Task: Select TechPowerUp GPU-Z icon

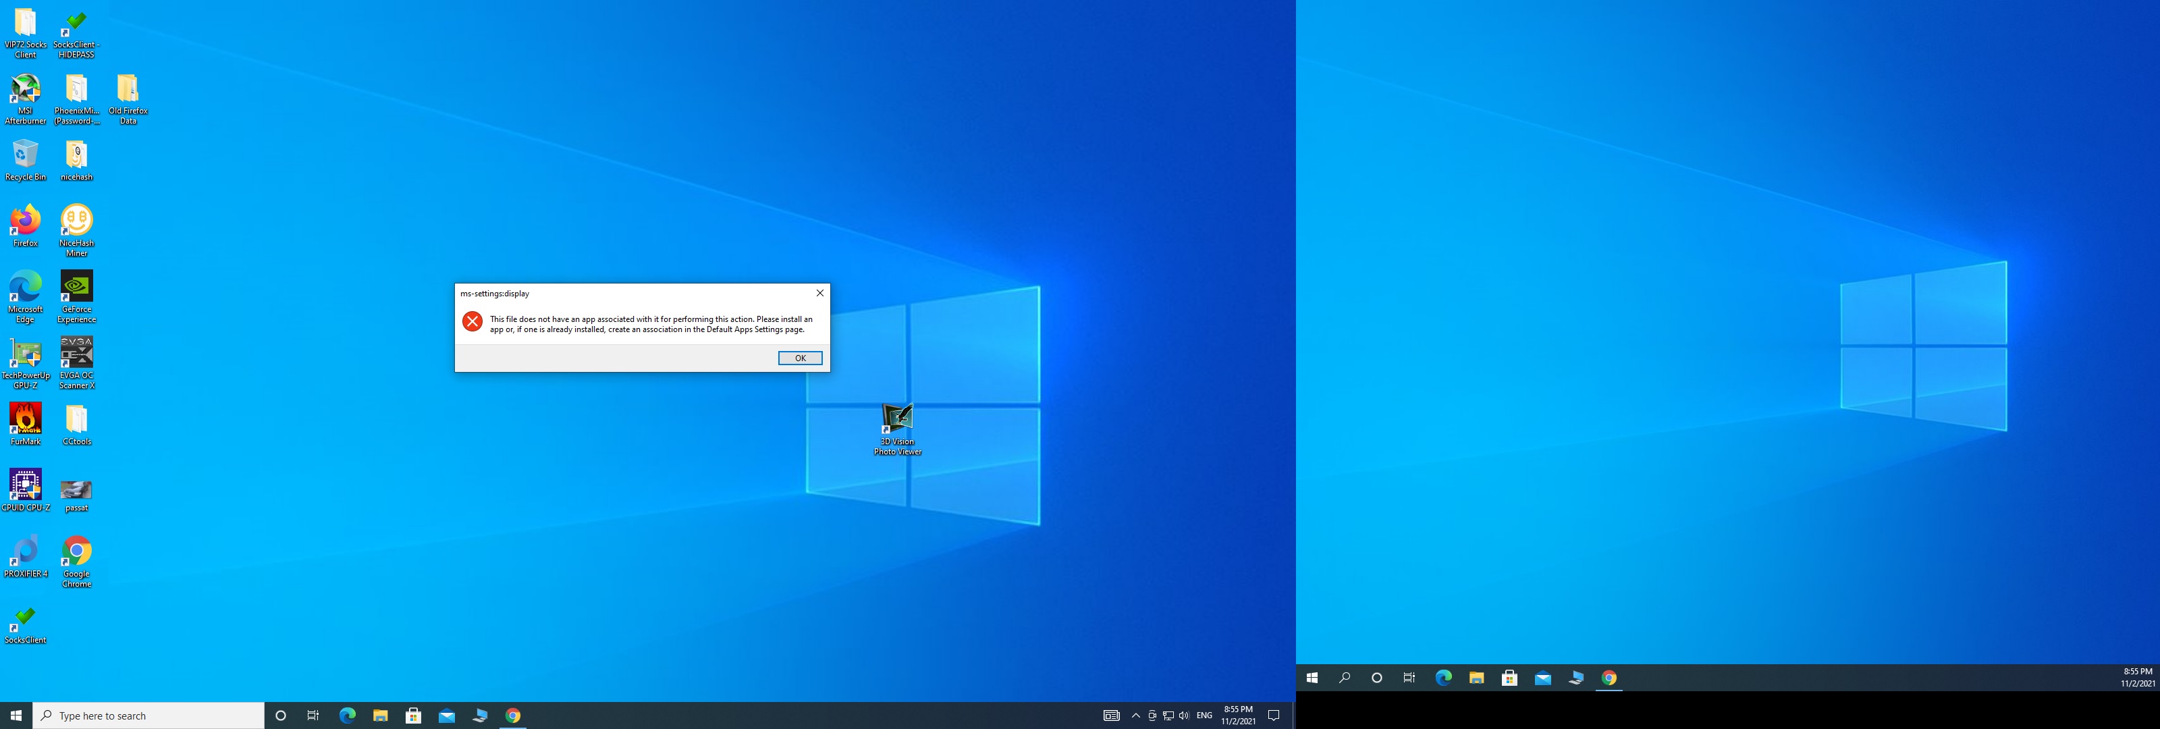Action: (25, 353)
